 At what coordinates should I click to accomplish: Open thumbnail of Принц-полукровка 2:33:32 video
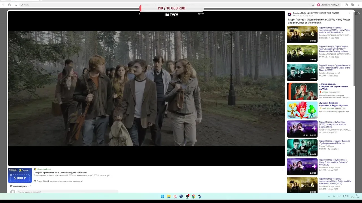coord(302,34)
